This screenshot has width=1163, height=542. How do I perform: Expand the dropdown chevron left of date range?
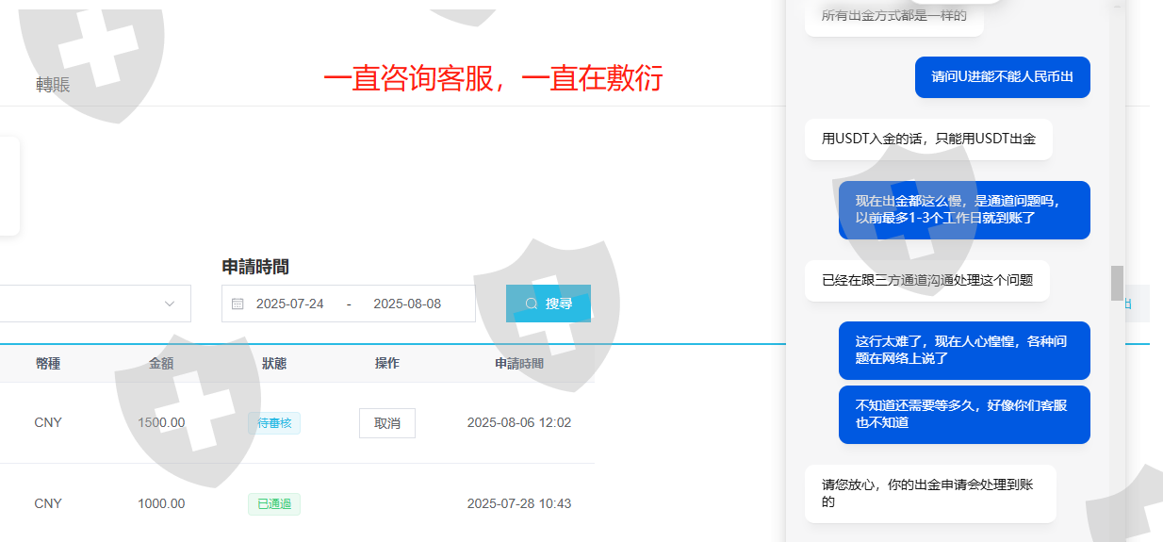pyautogui.click(x=170, y=304)
